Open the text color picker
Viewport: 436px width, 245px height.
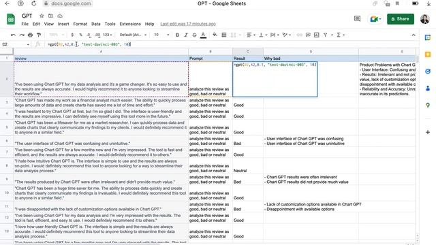tap(203, 35)
